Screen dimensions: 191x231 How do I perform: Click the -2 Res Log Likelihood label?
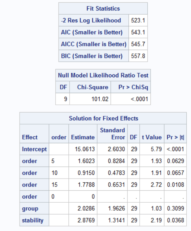pyautogui.click(x=91, y=20)
